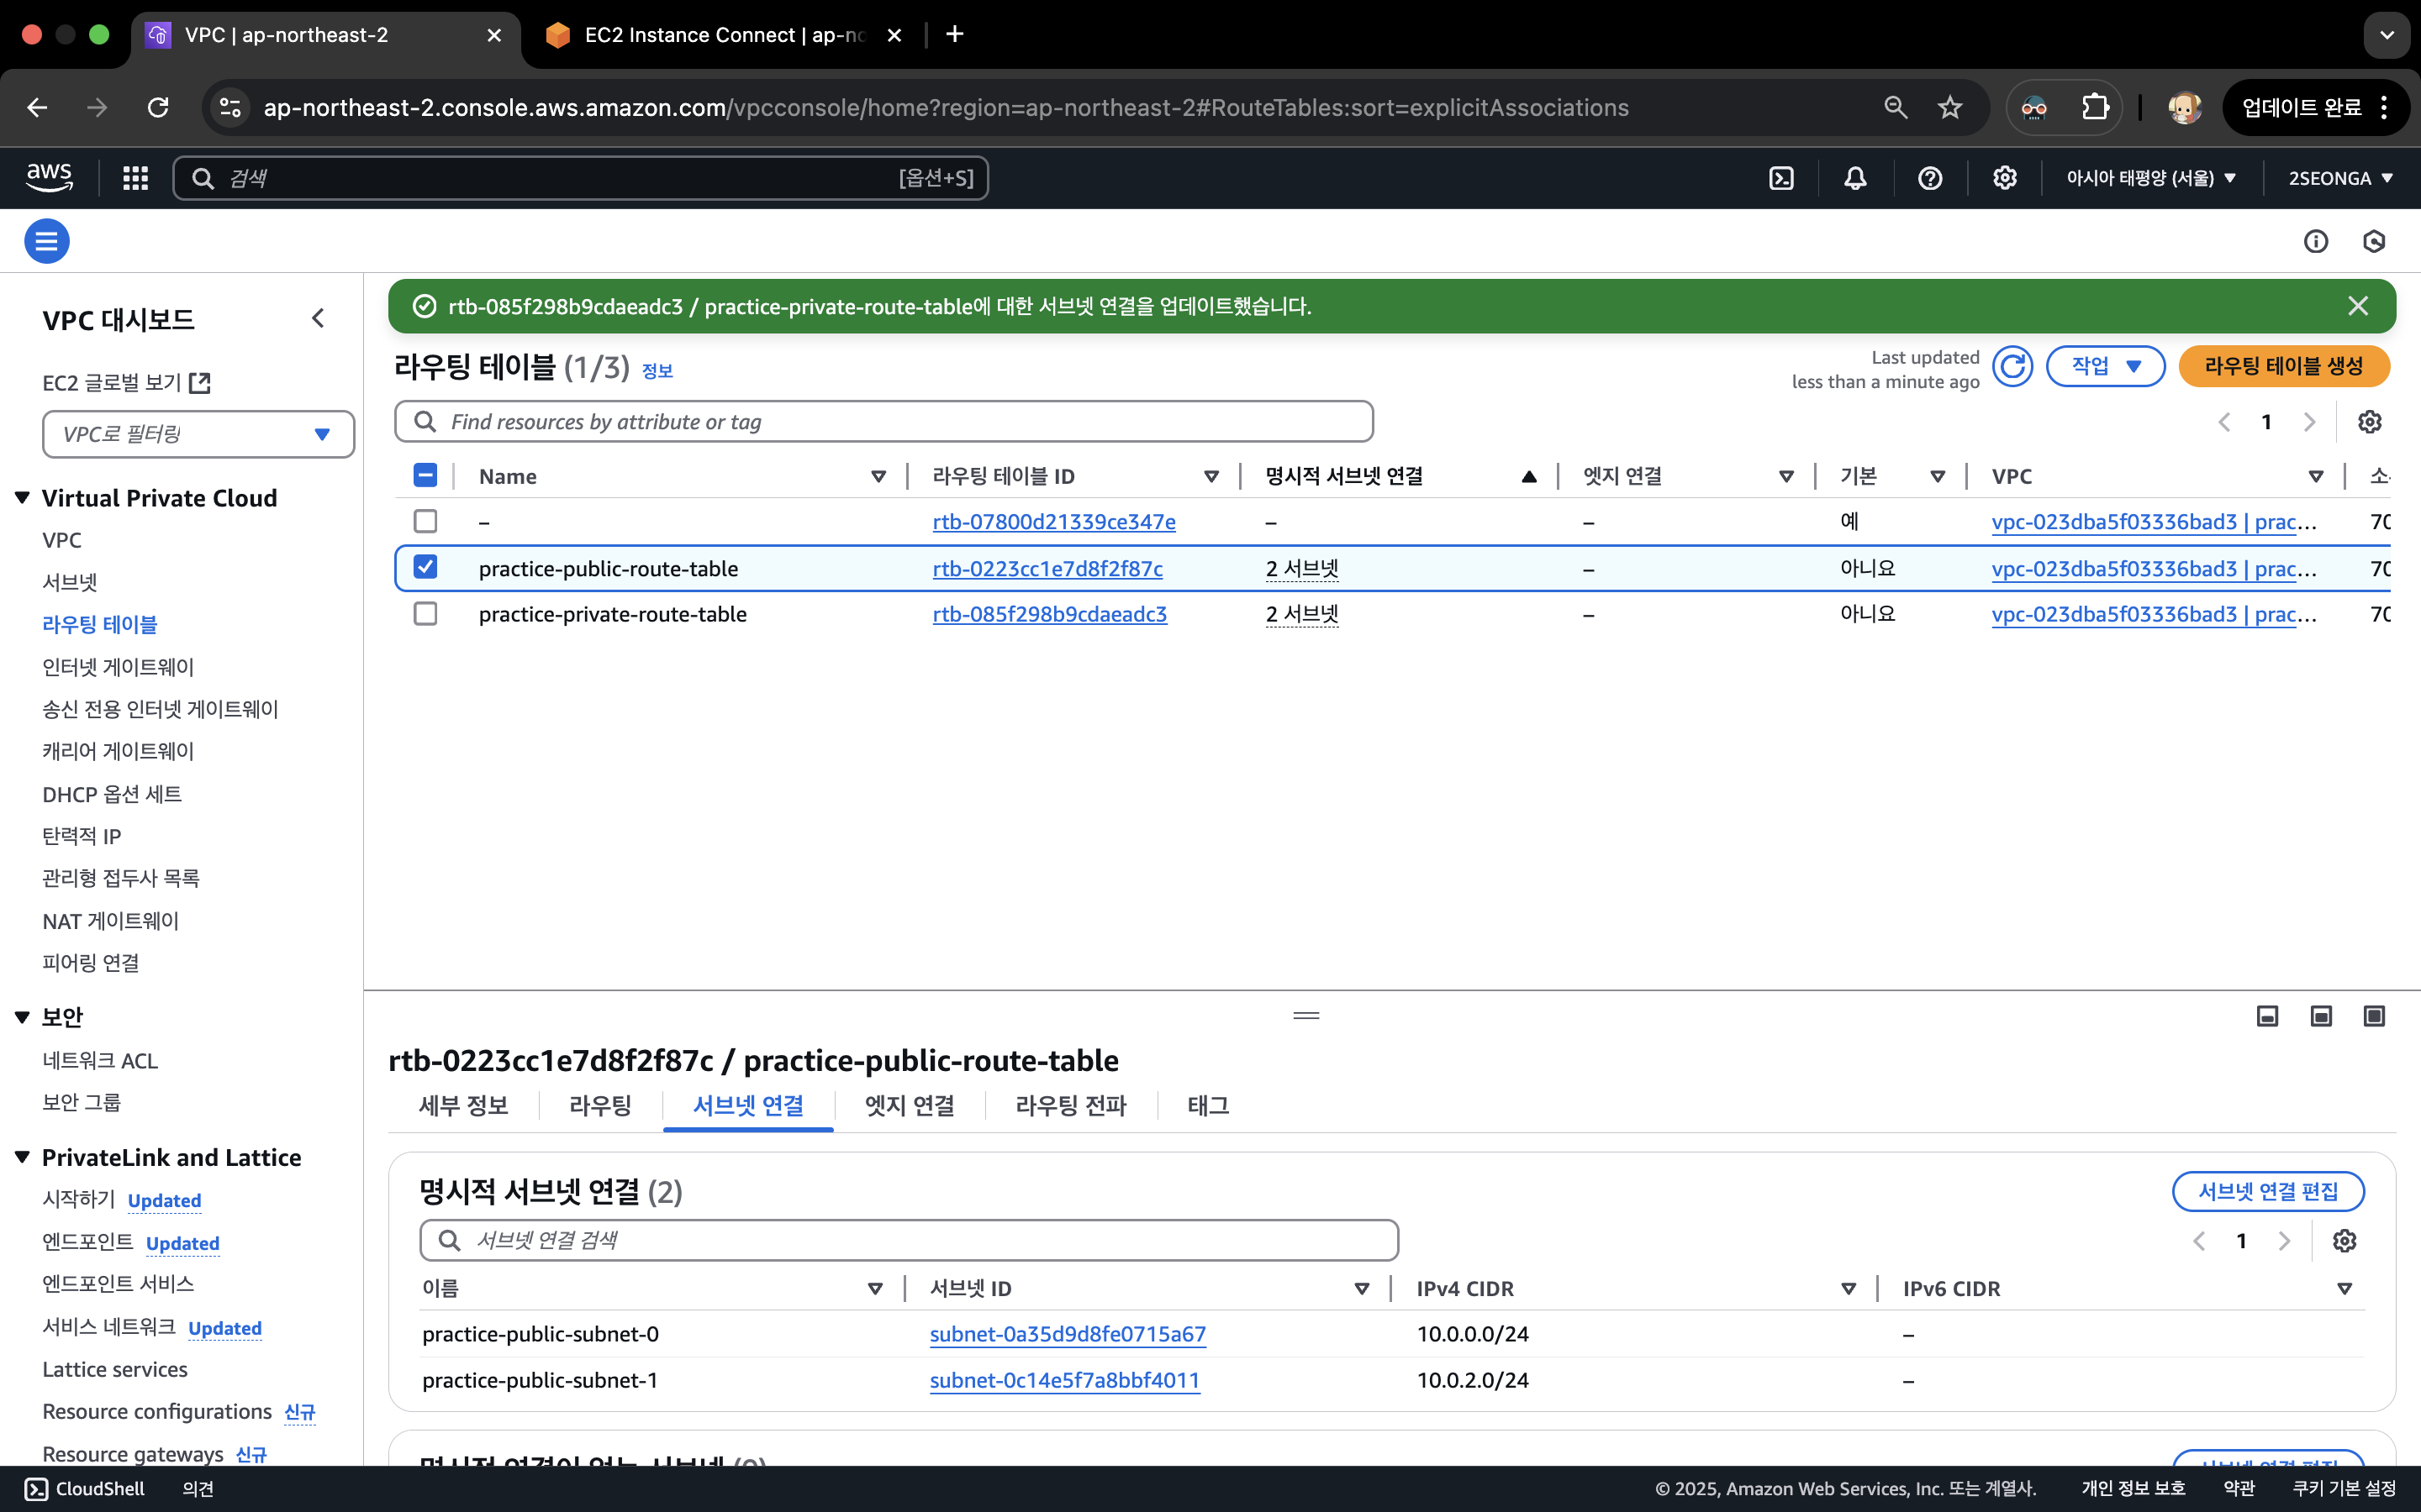The image size is (2421, 1512).
Task: Launch CloudShell from top navigation icon
Action: point(1780,178)
